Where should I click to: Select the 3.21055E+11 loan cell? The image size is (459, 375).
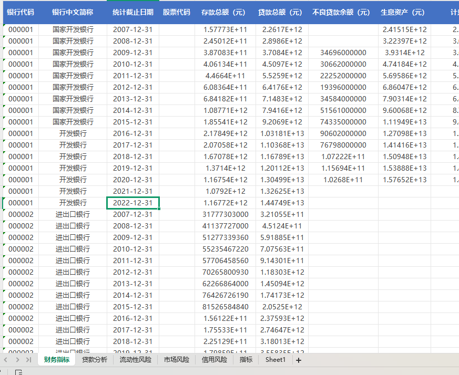click(x=282, y=214)
